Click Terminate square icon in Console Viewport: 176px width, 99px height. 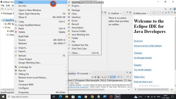92,77
